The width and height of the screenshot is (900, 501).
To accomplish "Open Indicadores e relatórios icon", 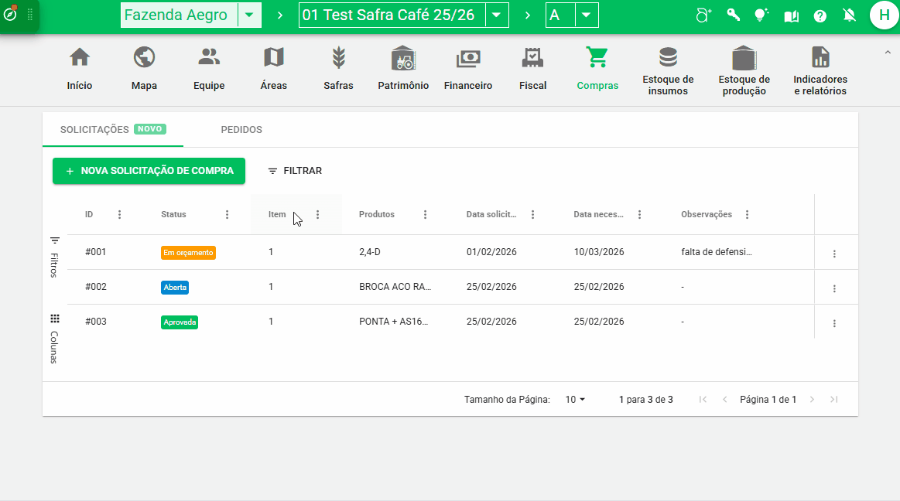I will click(x=820, y=57).
